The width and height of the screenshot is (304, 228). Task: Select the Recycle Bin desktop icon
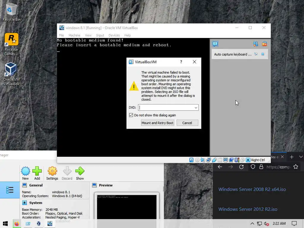point(11,12)
